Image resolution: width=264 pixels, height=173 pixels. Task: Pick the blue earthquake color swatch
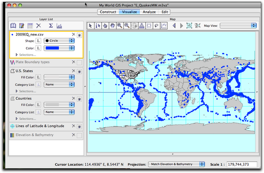click(52, 48)
